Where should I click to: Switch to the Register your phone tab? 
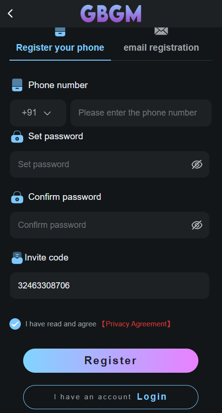(60, 47)
